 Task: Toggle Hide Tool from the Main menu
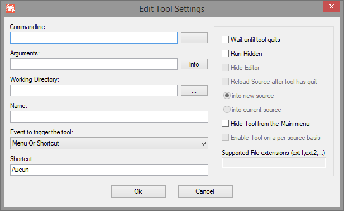tap(225, 124)
